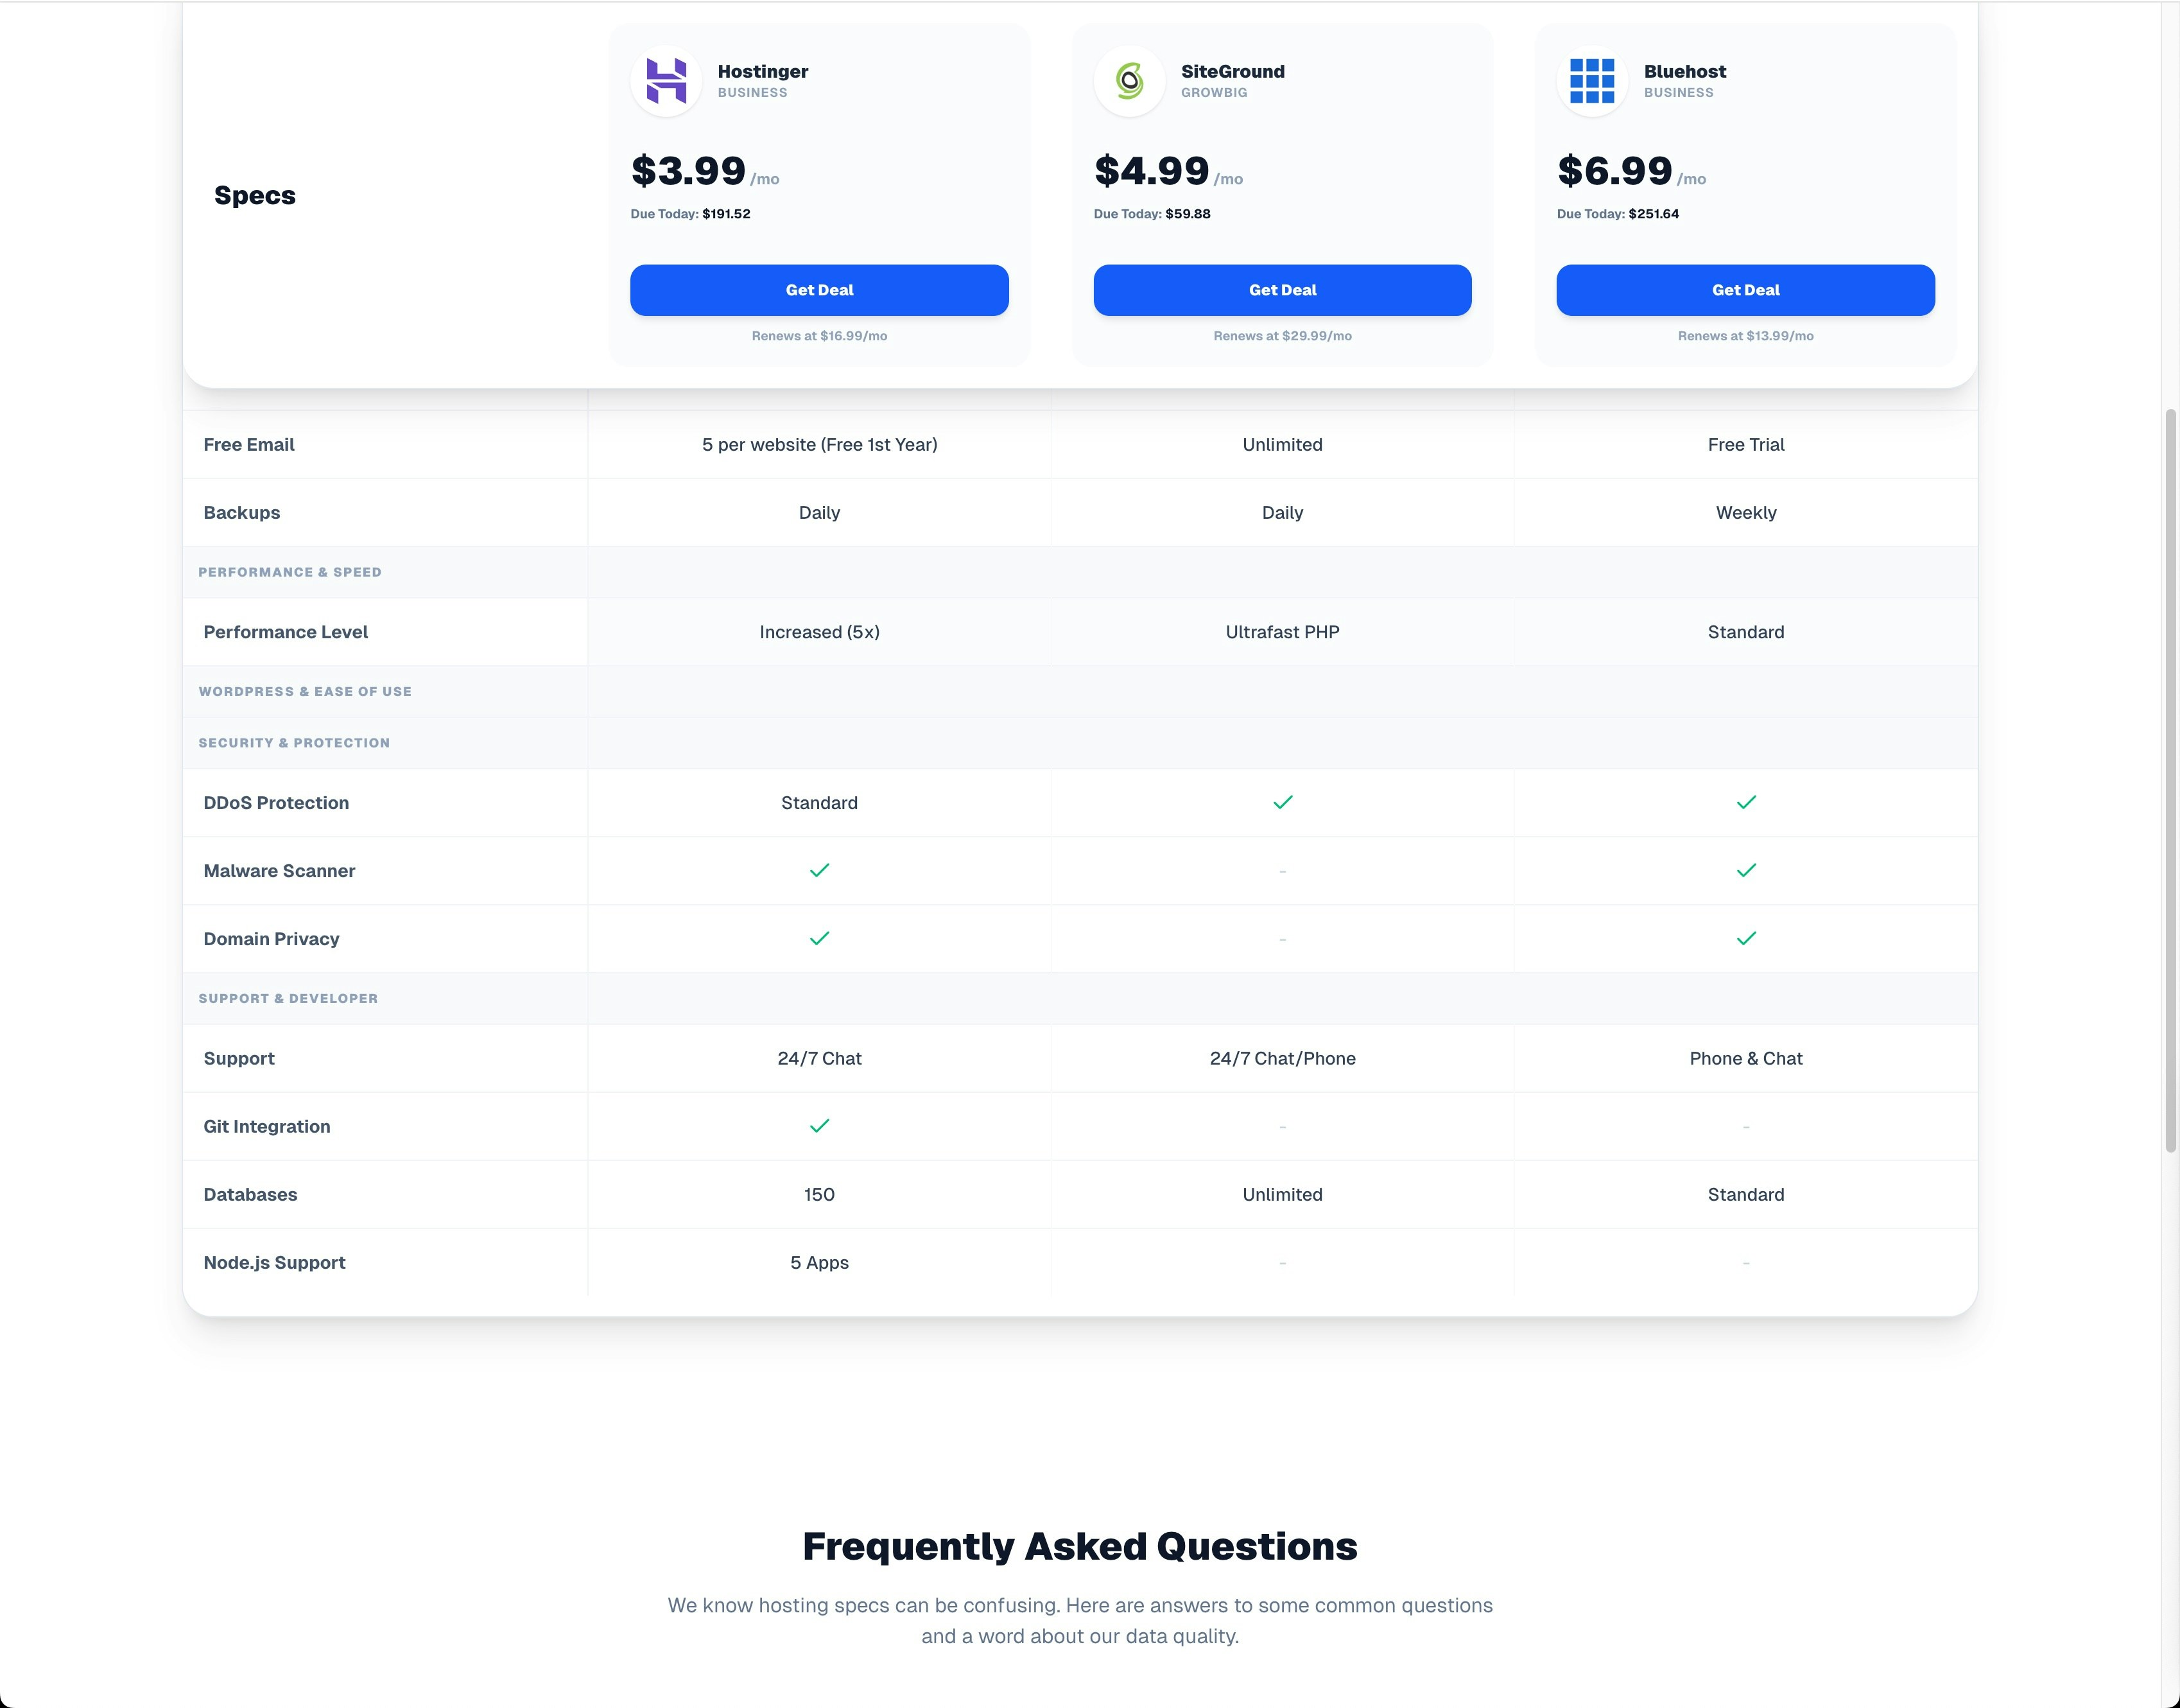Collapse the Security & Protection section

tap(294, 743)
